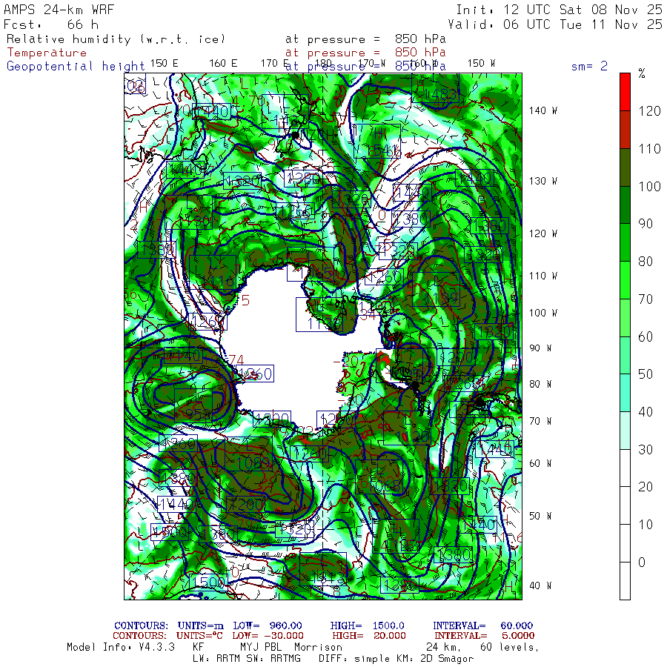Click the '60 levels,' text
Image resolution: width=667 pixels, height=667 pixels.
[510, 647]
